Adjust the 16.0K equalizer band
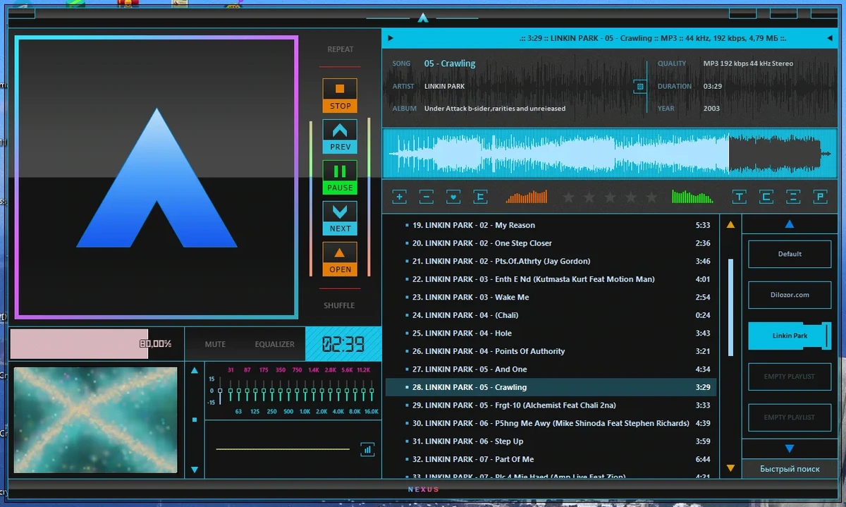The width and height of the screenshot is (846, 507). click(x=372, y=392)
